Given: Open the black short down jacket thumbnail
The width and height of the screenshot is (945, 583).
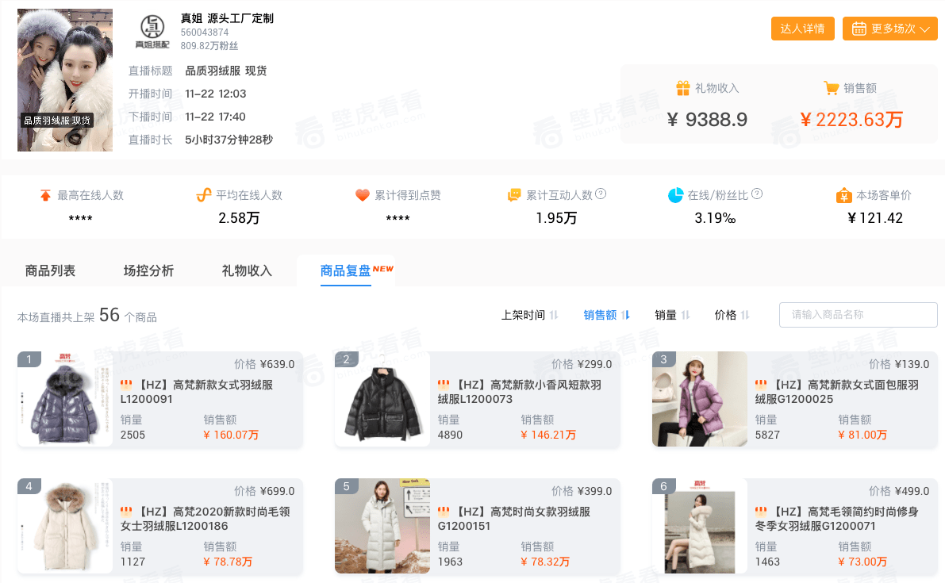Looking at the screenshot, I should point(382,399).
